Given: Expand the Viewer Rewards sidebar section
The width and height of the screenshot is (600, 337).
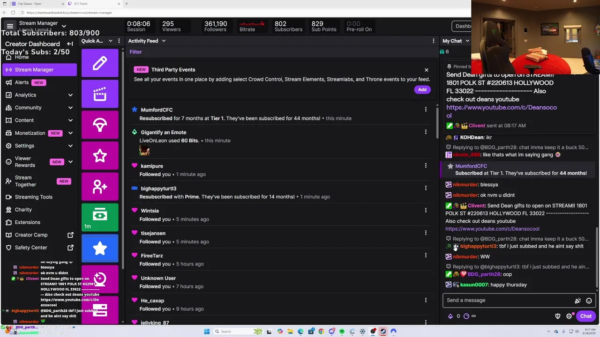Looking at the screenshot, I should 70,162.
